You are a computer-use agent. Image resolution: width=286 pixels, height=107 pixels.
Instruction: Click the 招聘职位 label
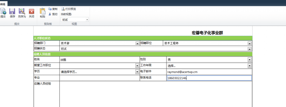point(146,43)
